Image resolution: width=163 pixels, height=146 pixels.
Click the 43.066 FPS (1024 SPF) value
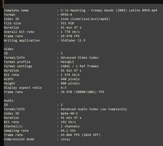(x=80, y=135)
